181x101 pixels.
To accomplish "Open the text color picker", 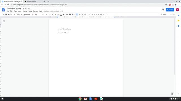I will (x=61, y=15).
